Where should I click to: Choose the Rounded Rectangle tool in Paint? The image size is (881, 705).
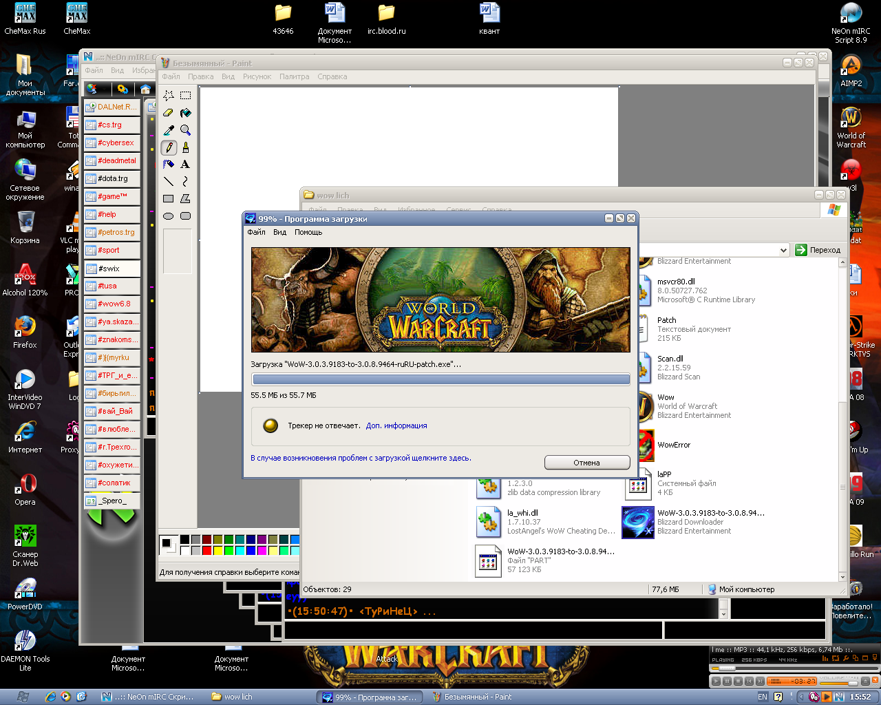(185, 216)
